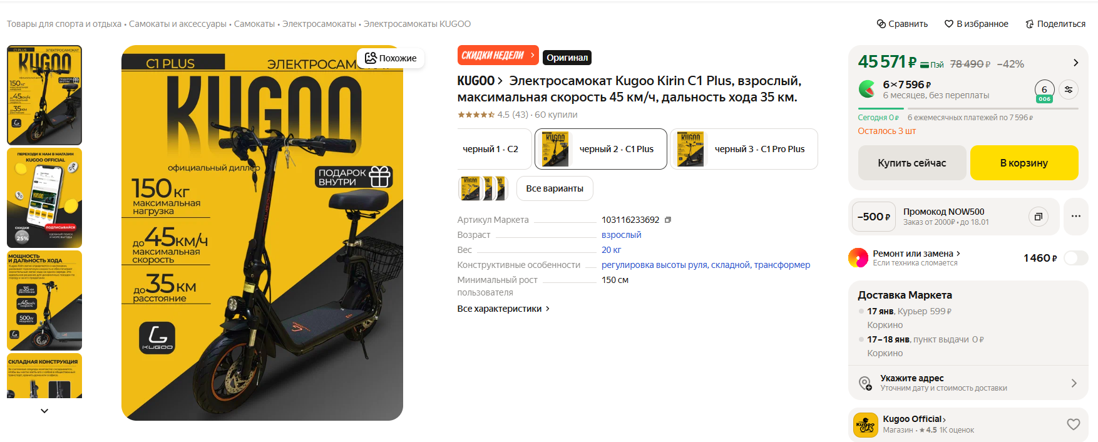The image size is (1098, 442).
Task: Click the Купить сейчас button
Action: pos(912,163)
